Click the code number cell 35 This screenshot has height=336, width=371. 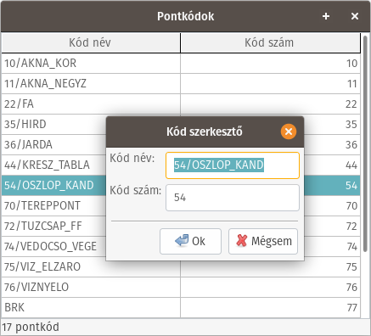point(332,125)
